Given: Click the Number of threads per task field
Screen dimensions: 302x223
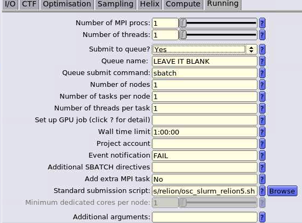Looking at the screenshot, I should pos(204,108).
